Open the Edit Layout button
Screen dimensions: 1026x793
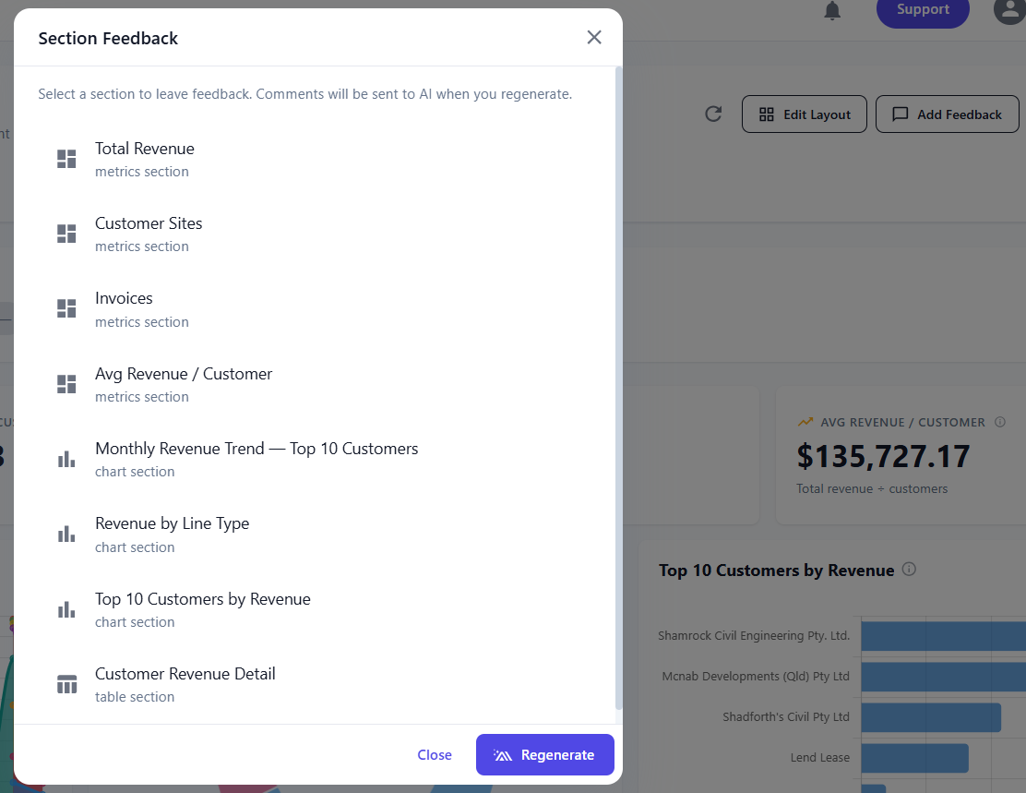click(805, 114)
